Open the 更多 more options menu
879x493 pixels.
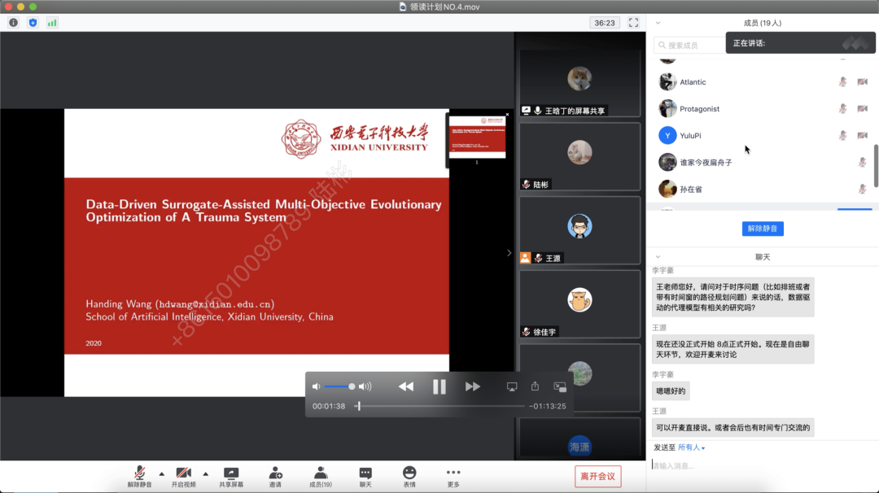click(x=453, y=476)
